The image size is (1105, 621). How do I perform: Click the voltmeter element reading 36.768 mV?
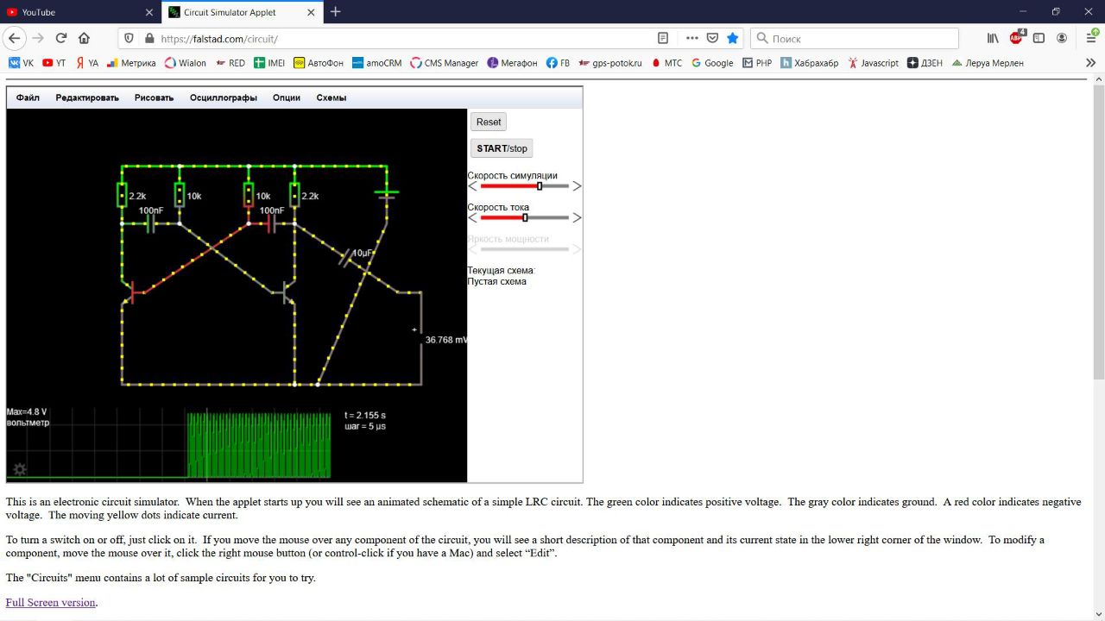421,339
